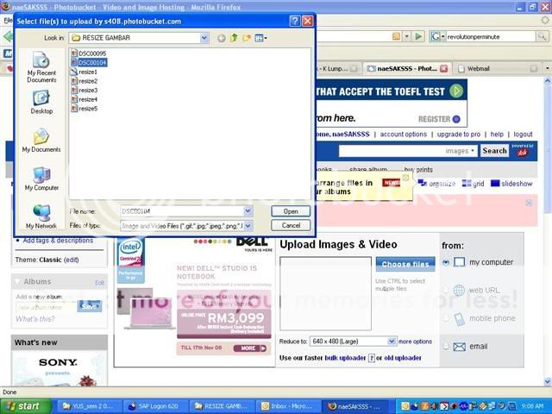
Task: Go to Desktop in dialog sidebar
Action: tap(41, 103)
